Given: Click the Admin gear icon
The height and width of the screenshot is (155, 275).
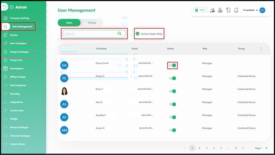Looking at the screenshot, I should coord(12,7).
